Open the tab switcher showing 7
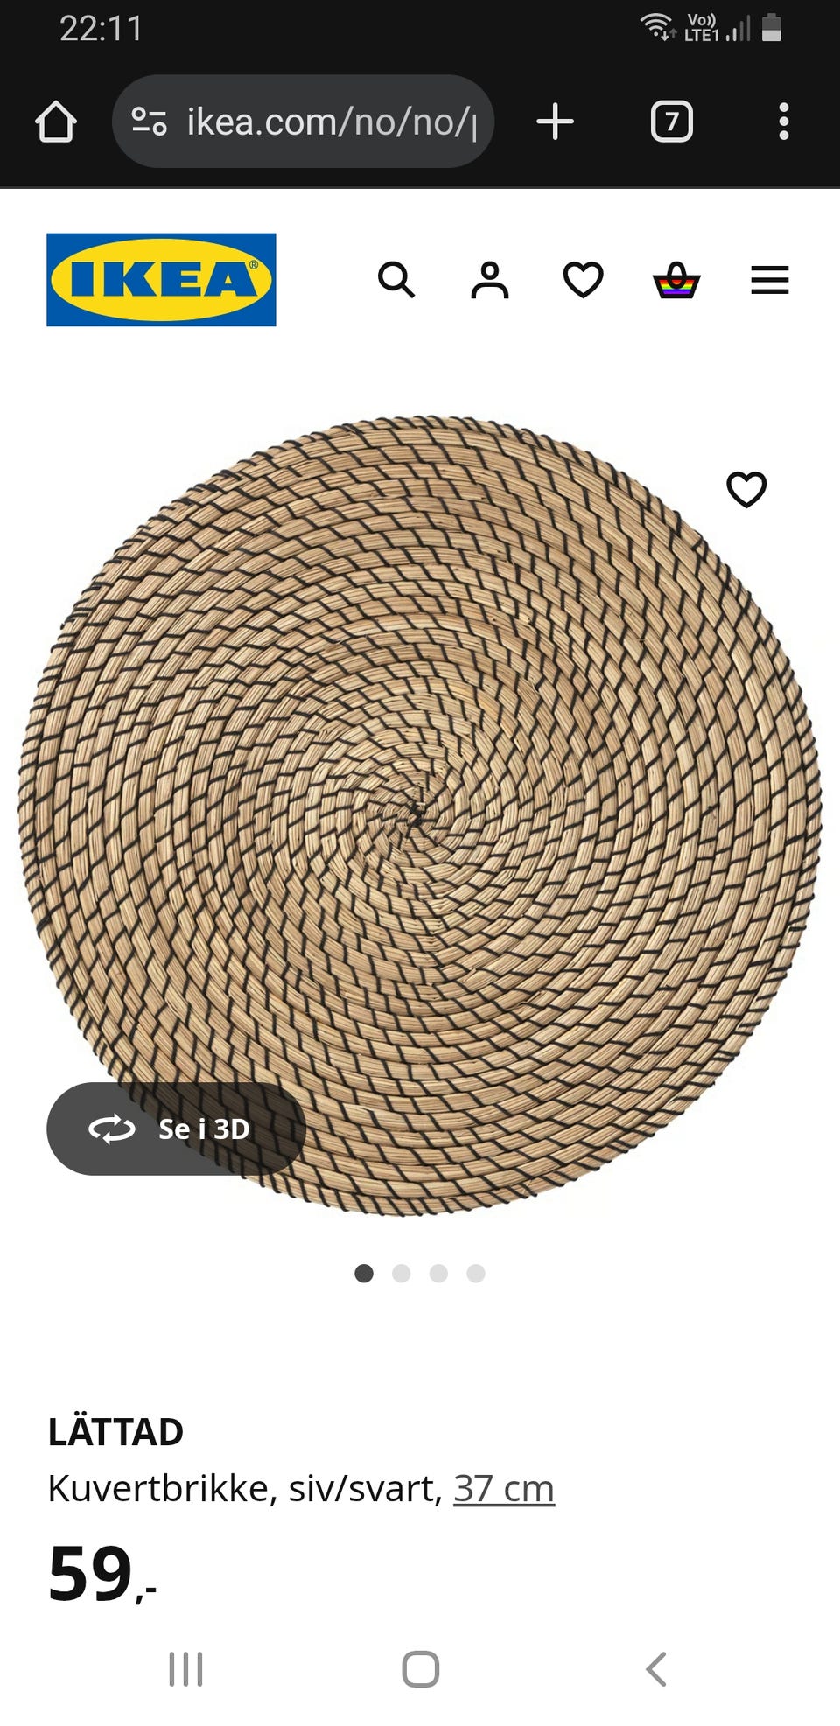This screenshot has width=840, height=1726. [671, 122]
